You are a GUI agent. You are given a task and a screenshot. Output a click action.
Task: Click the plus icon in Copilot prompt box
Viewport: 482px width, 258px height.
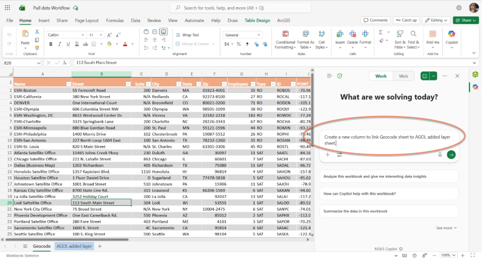coord(328,155)
